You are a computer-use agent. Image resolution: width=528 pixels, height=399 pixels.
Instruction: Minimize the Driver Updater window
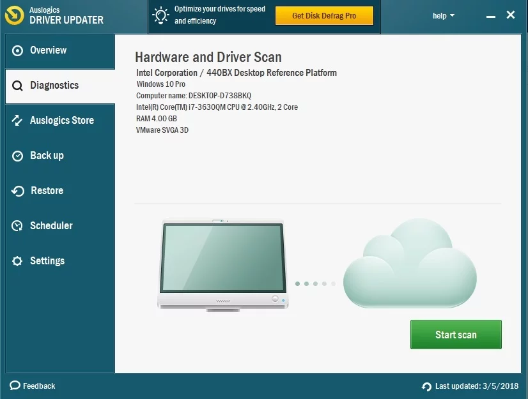click(489, 16)
